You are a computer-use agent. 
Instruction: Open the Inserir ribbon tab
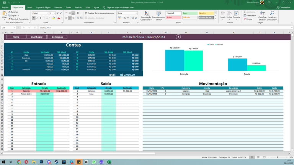(x=30, y=8)
